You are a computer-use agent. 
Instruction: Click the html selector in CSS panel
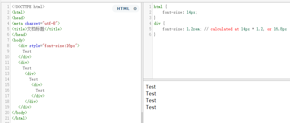[158, 7]
